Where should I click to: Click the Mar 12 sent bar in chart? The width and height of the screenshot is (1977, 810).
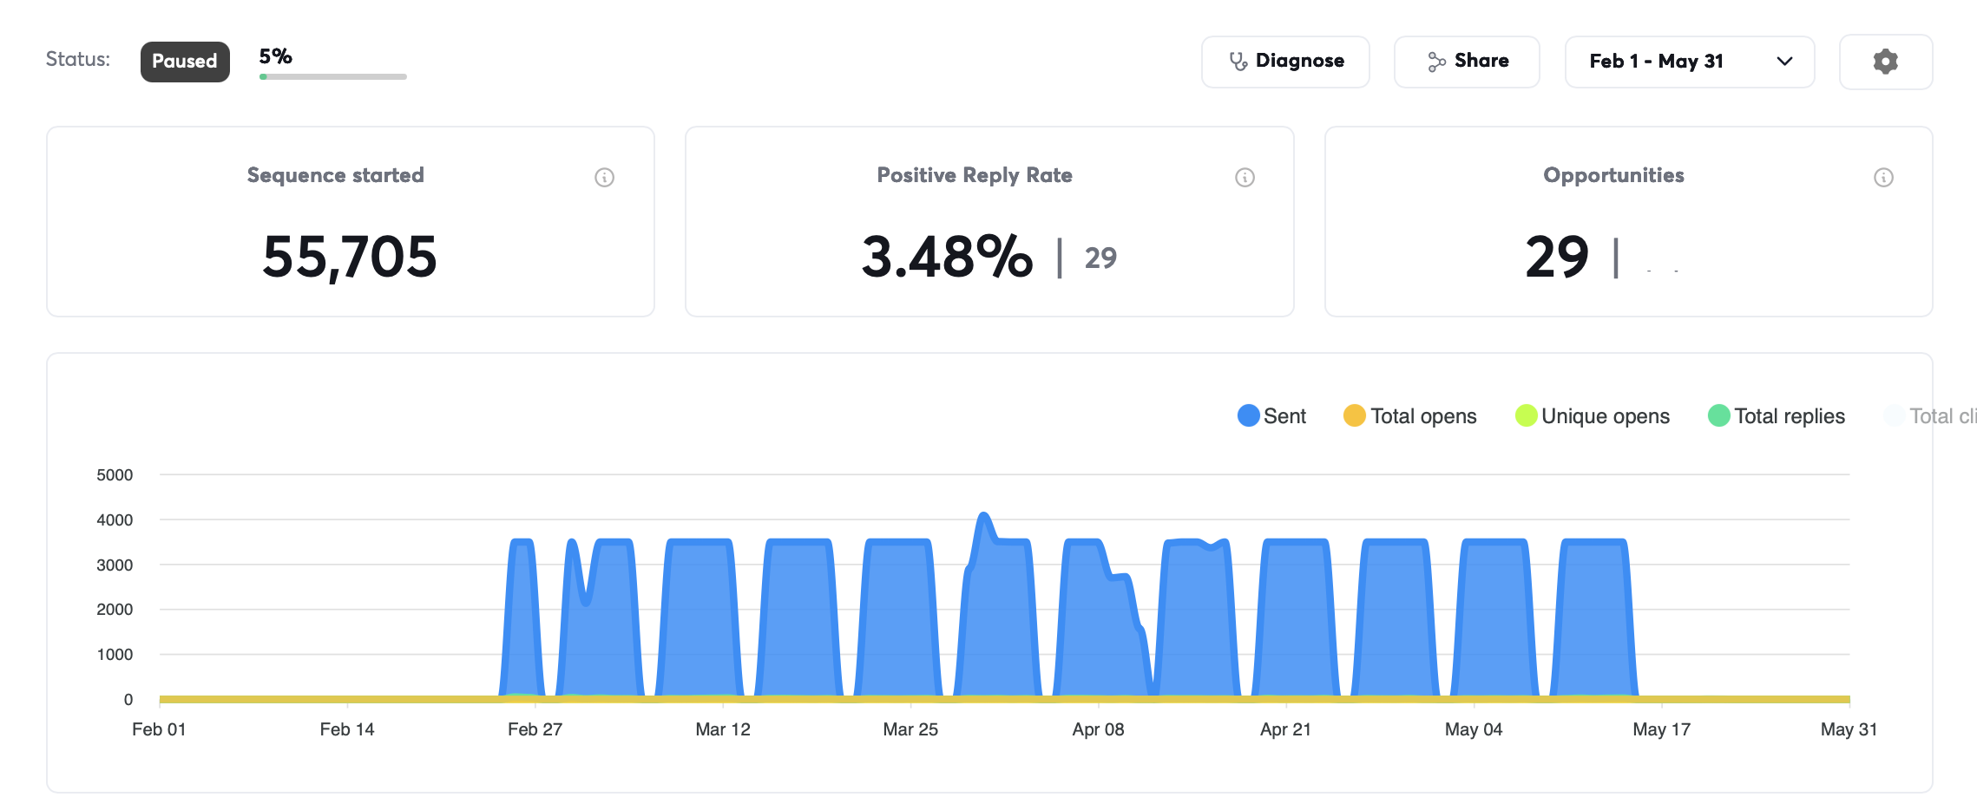(x=700, y=617)
